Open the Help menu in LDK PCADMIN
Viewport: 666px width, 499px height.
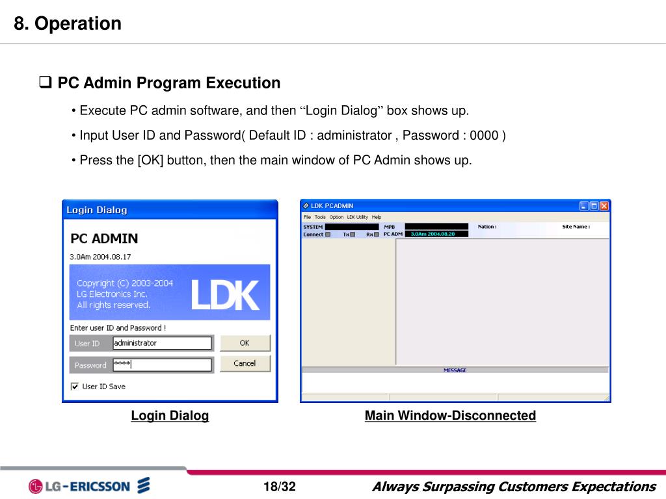coord(377,217)
